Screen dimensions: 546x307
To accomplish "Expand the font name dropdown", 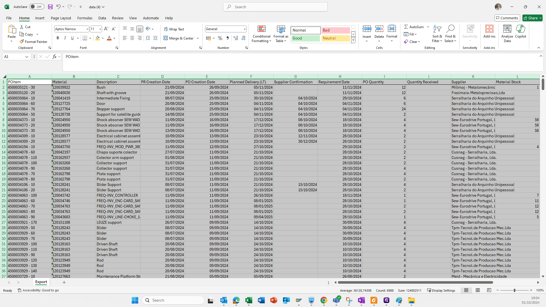I will [x=87, y=29].
